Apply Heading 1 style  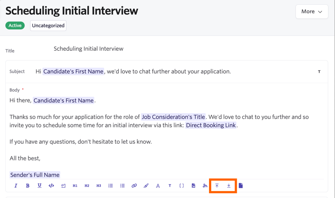(x=75, y=186)
